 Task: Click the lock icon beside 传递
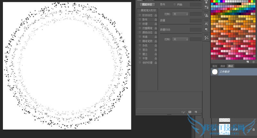155,37
